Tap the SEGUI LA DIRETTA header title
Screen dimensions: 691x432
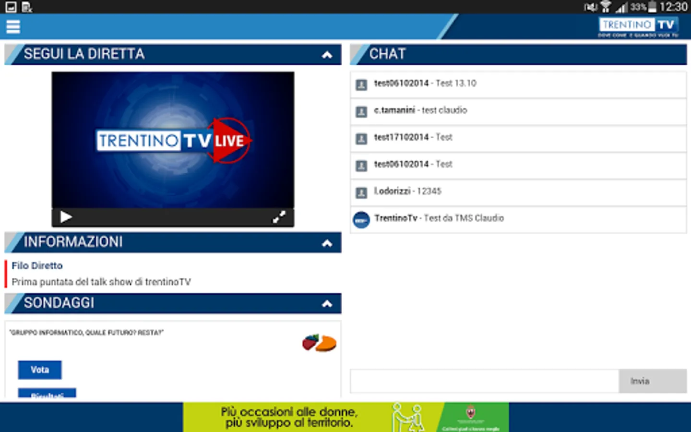pyautogui.click(x=84, y=54)
